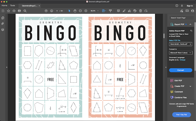Open the find text magnifier
Screen dimensions: 196x121
pos(25,11)
